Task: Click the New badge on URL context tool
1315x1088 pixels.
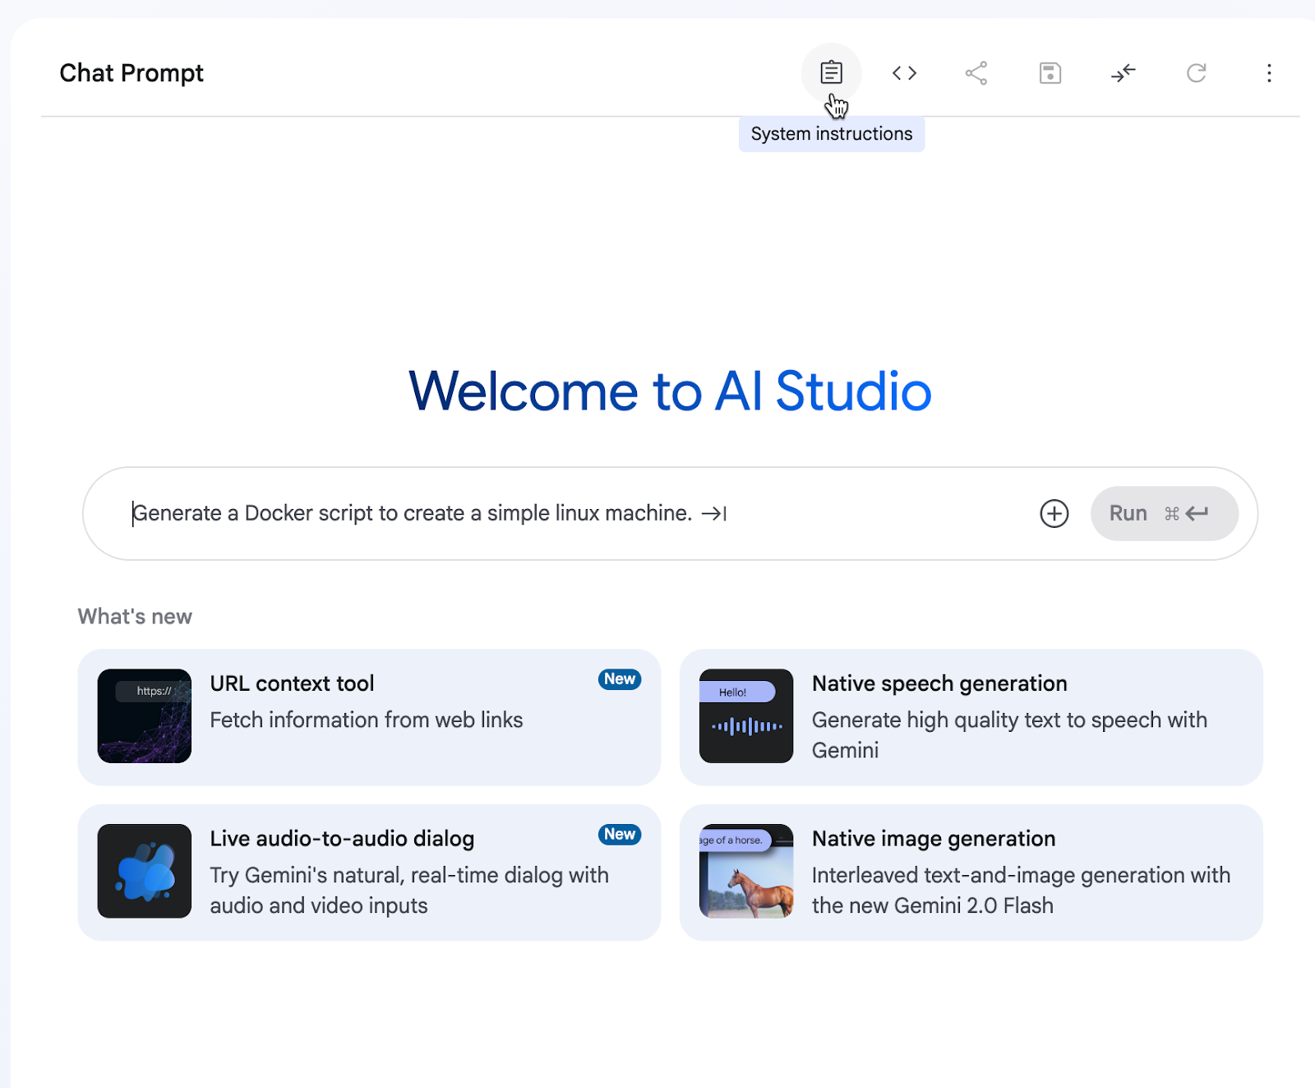Action: [x=620, y=678]
